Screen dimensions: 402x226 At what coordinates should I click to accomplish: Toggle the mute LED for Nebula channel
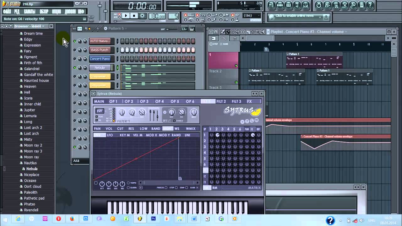click(x=75, y=67)
